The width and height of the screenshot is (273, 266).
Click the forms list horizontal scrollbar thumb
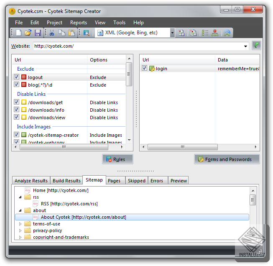182,147
